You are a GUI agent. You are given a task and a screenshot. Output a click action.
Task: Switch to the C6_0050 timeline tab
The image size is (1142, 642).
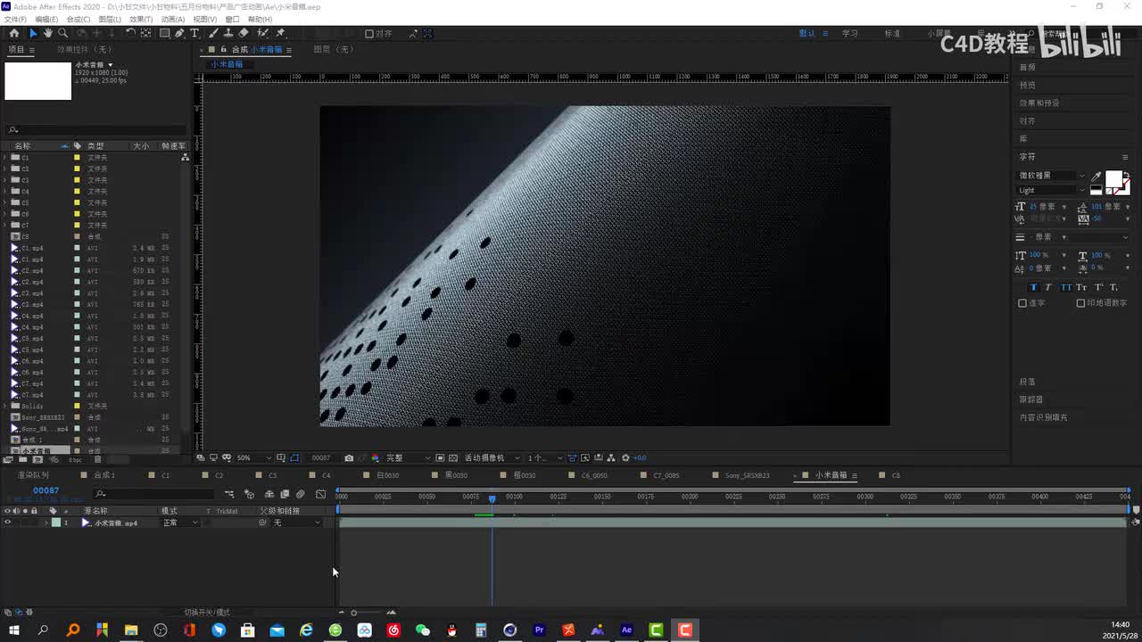[x=593, y=475]
